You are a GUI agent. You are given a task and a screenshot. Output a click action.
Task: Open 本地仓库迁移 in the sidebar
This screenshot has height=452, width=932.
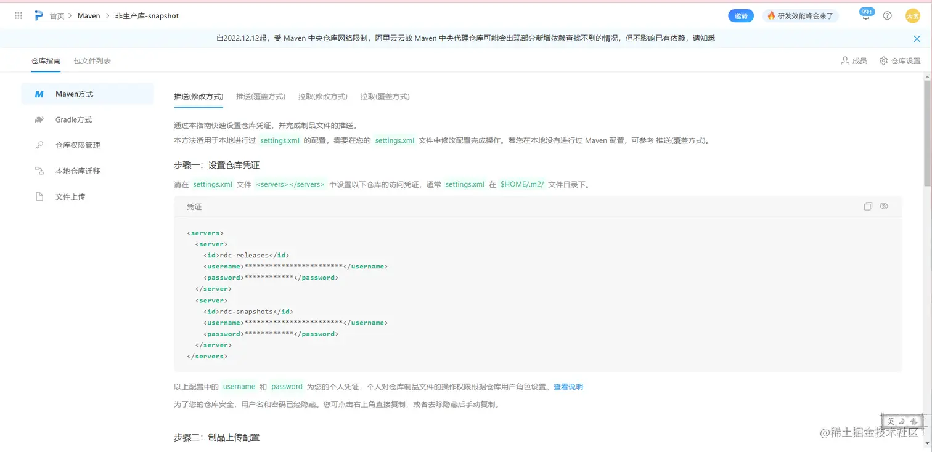[77, 171]
